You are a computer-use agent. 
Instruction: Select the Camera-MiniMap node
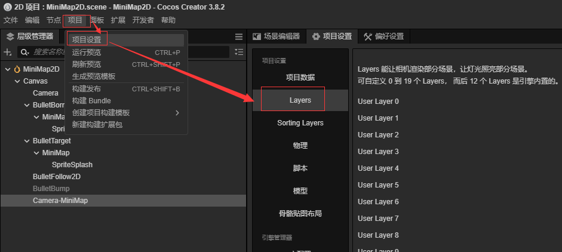(x=123, y=201)
